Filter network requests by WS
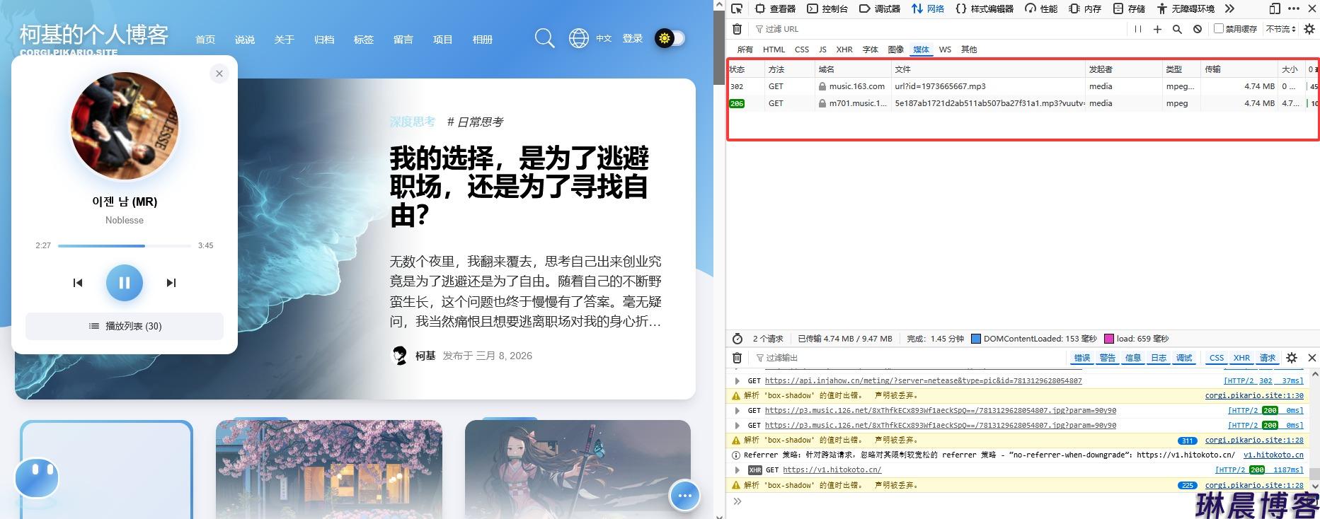 point(945,49)
